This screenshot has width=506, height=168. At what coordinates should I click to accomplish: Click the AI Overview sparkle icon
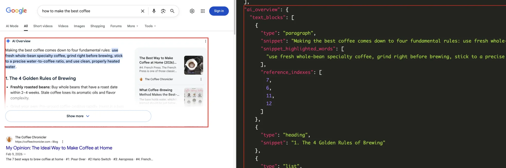click(x=8, y=41)
